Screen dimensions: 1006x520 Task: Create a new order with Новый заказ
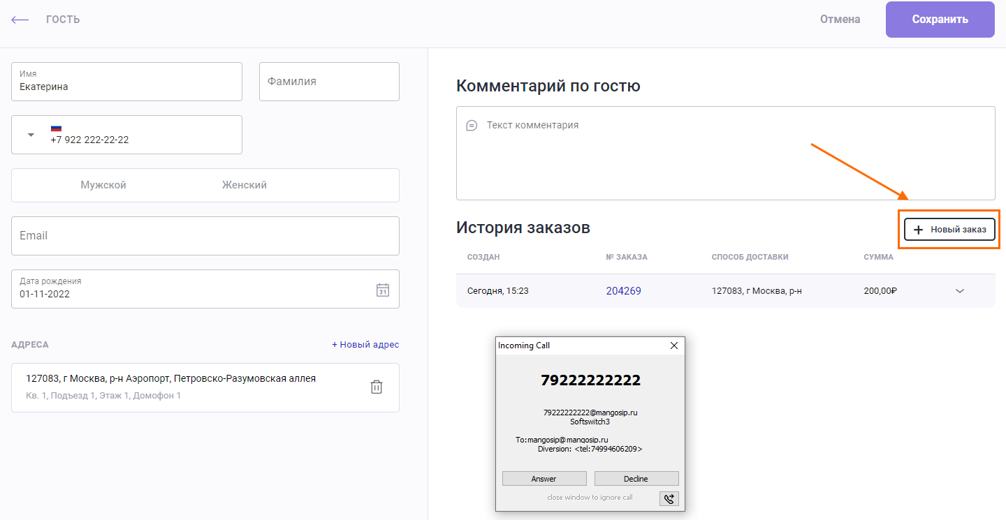click(x=950, y=230)
